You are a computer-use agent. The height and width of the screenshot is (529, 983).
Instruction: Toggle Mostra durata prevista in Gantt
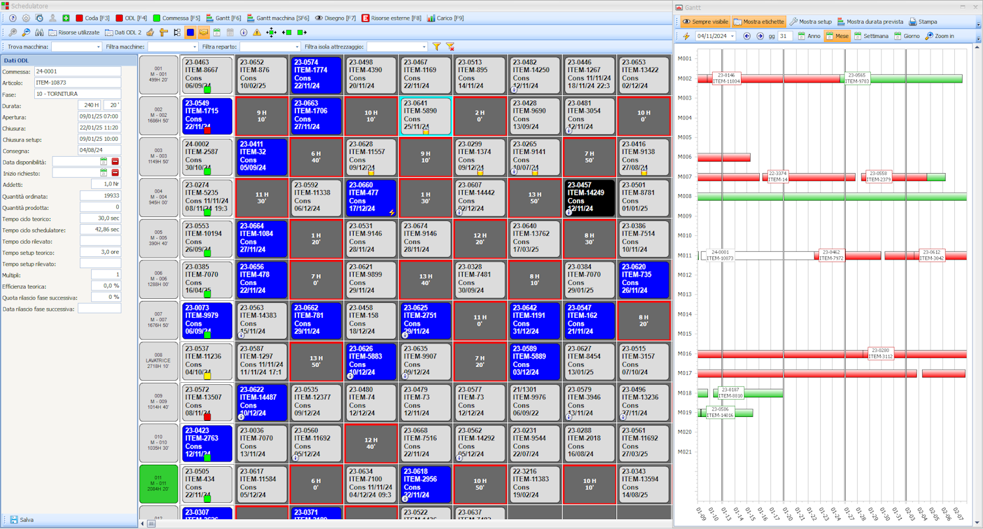click(x=870, y=22)
